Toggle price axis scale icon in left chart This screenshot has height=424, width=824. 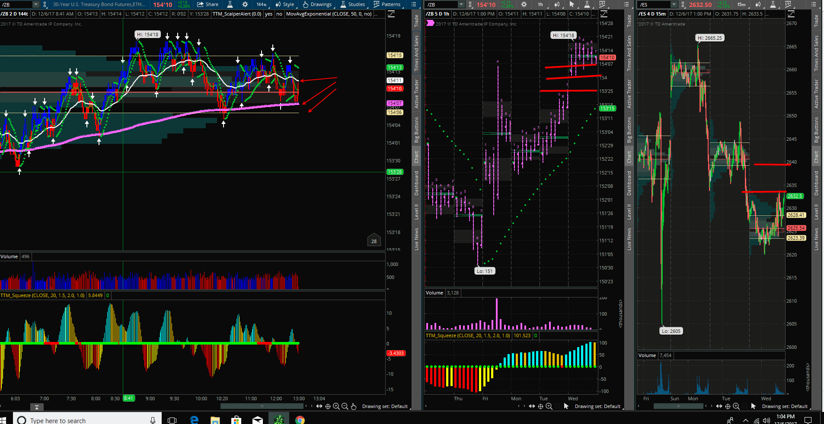[x=391, y=14]
